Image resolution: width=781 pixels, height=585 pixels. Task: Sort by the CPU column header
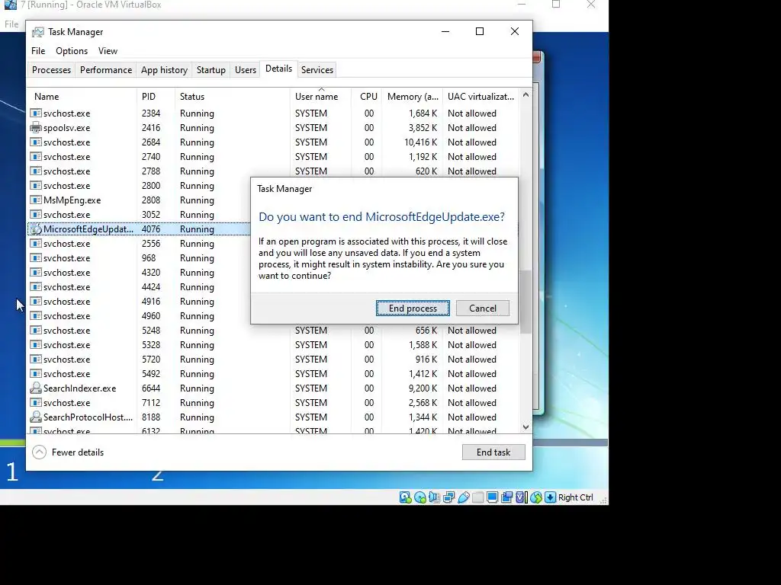367,97
